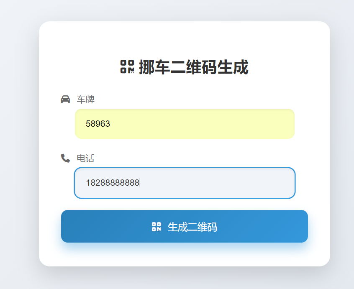Focus the 电话 phone number input field

click(x=185, y=183)
